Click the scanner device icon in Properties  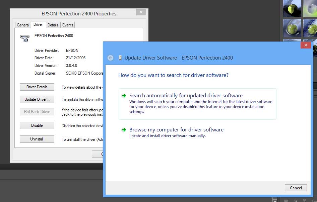pyautogui.click(x=24, y=38)
